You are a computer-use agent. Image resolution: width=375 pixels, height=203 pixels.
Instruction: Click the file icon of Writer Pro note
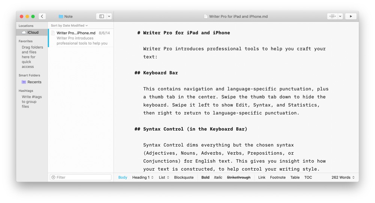53,33
